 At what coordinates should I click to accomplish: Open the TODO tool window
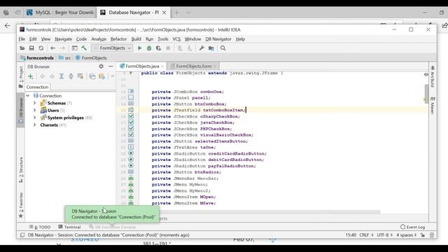(40, 227)
